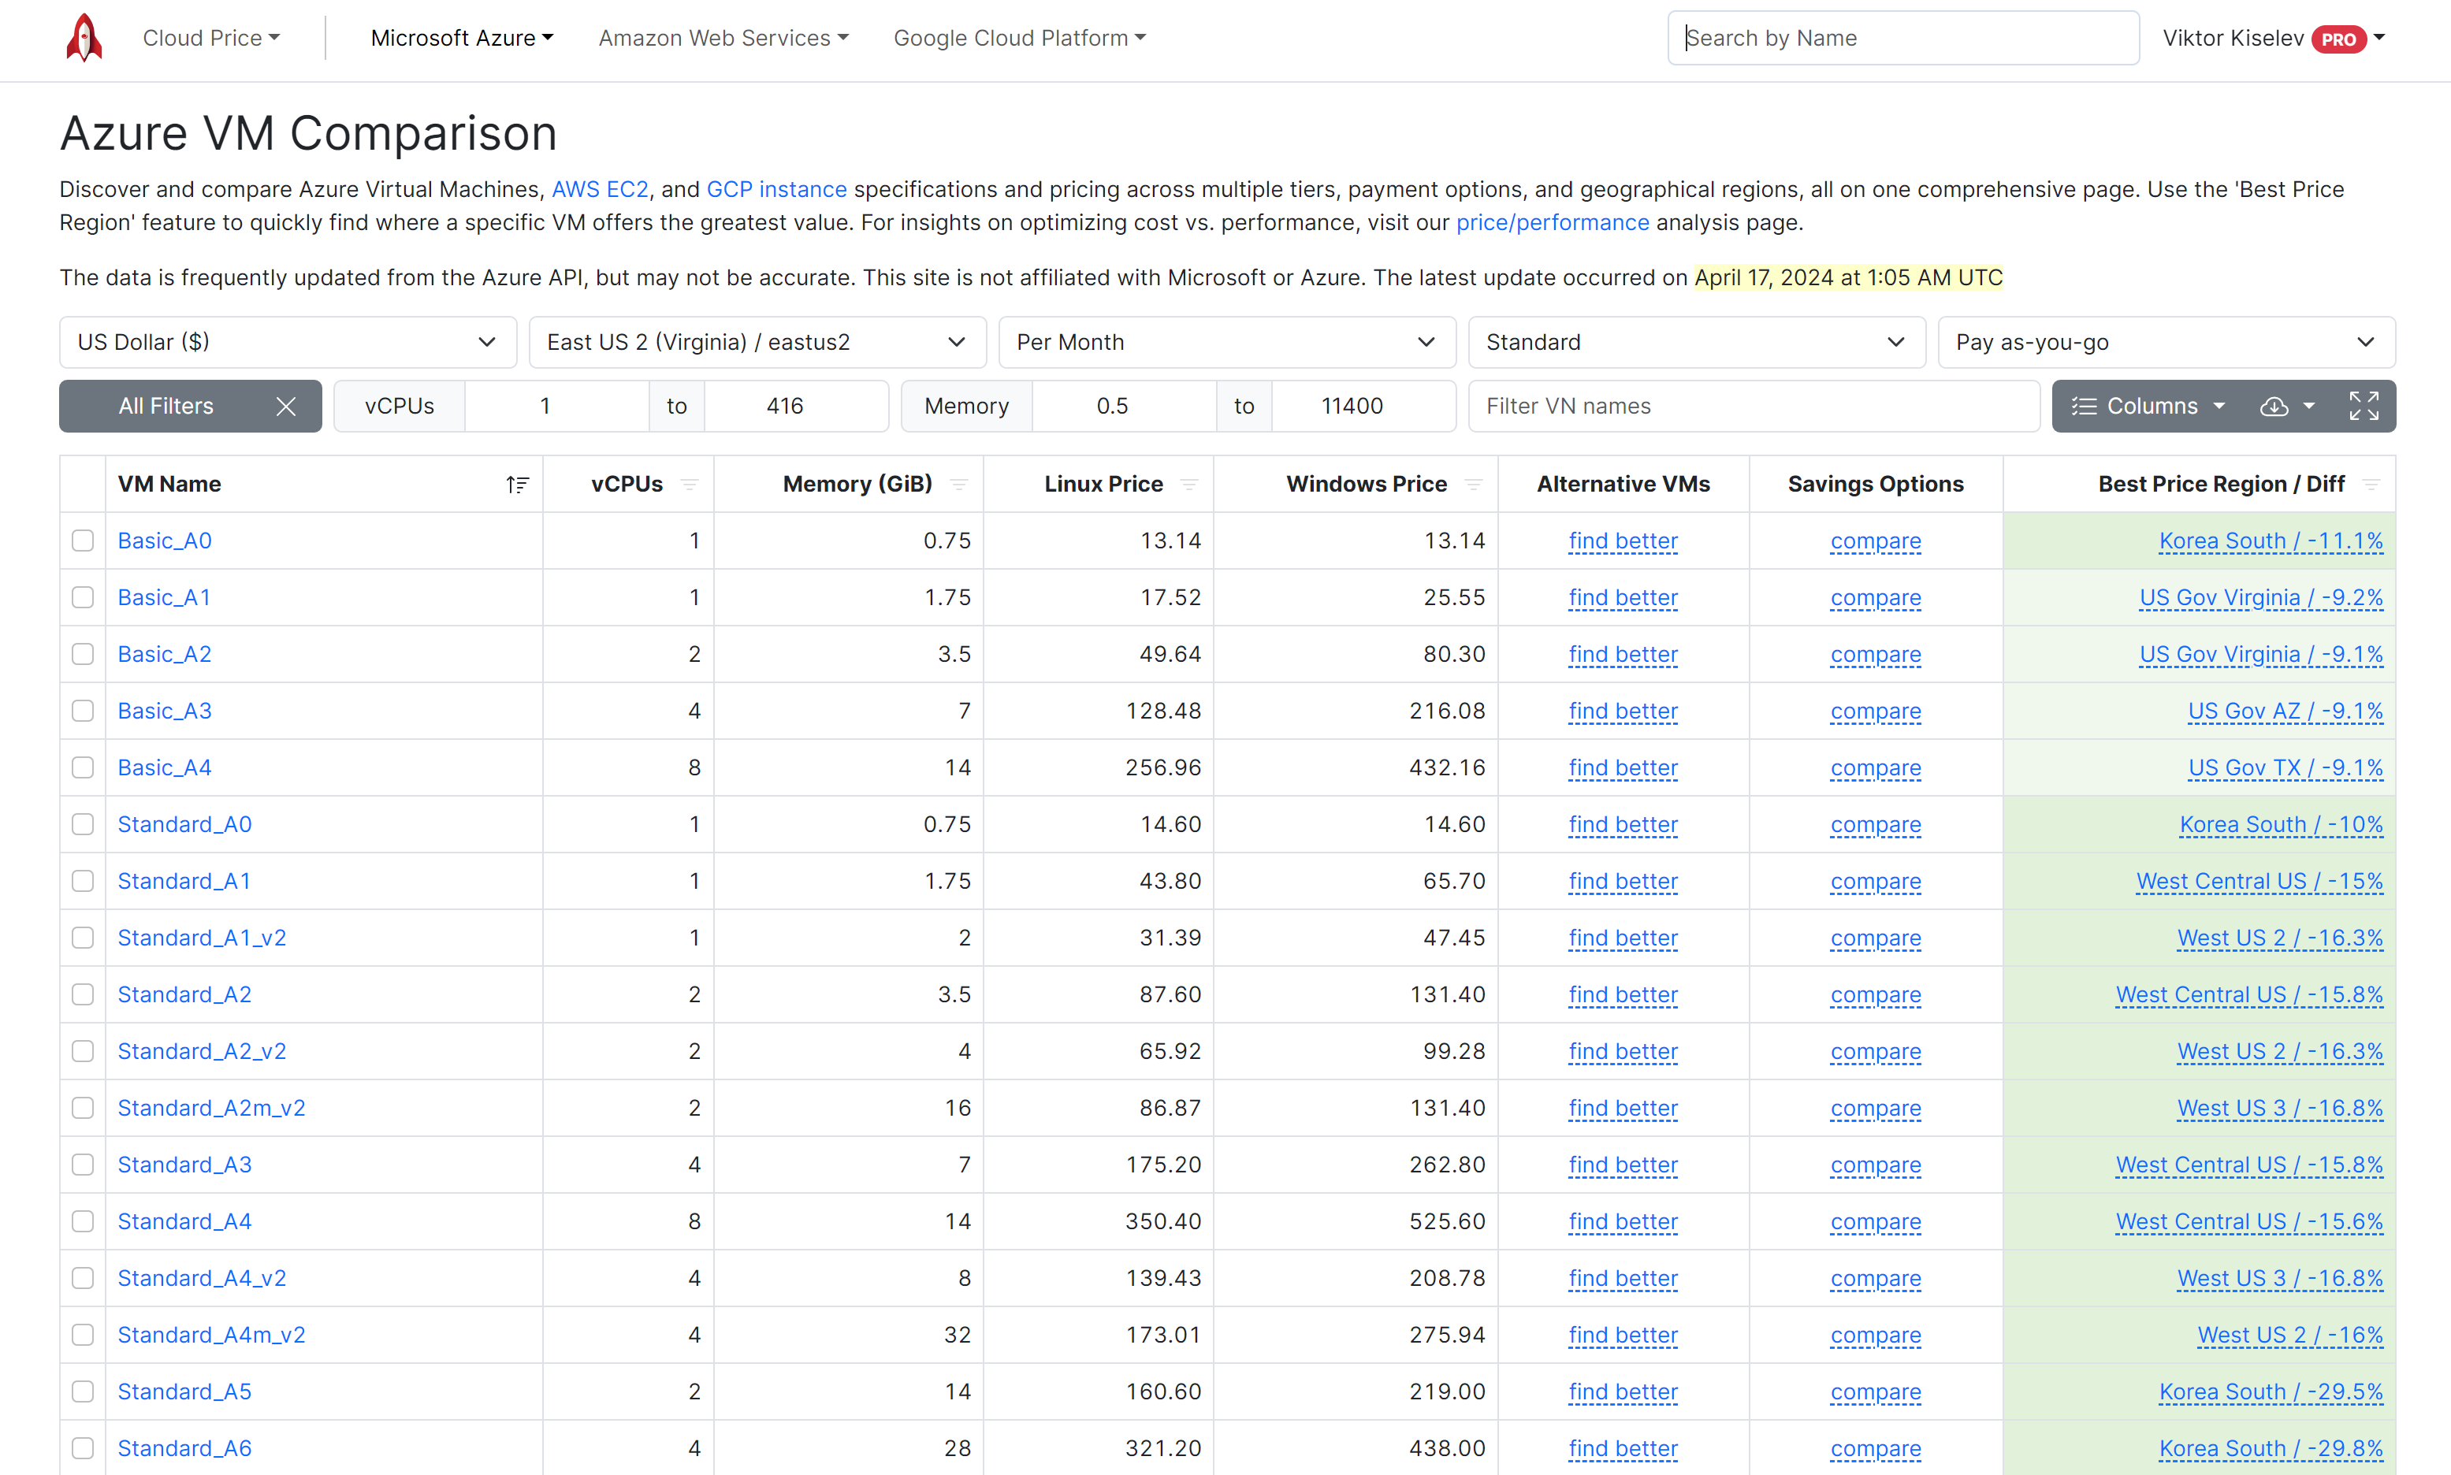The image size is (2451, 1475).
Task: Open the Cloud Price menu
Action: (212, 38)
